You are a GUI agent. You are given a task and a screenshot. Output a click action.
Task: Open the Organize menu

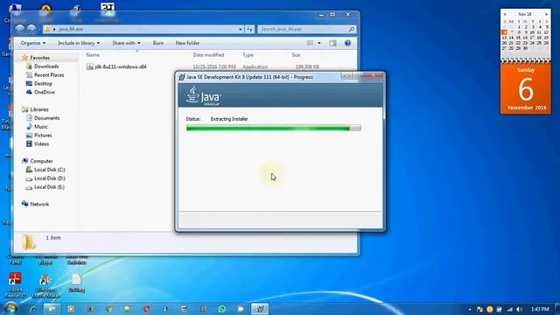click(33, 43)
